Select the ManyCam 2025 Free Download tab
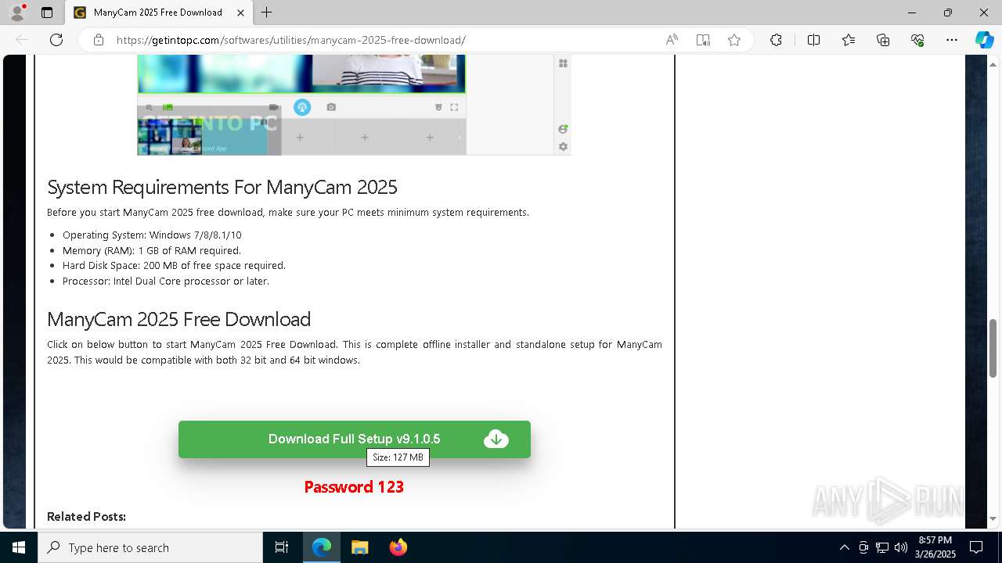The width and height of the screenshot is (1002, 563). pos(159,13)
